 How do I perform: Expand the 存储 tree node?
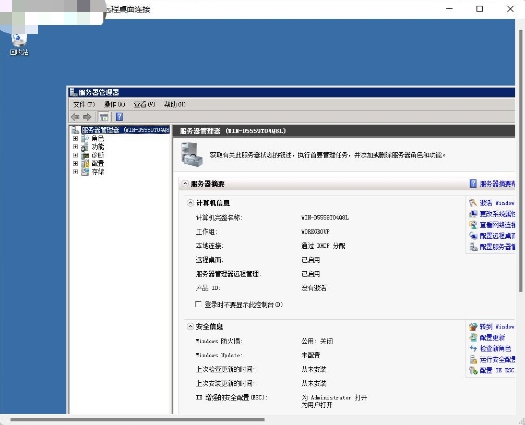(75, 172)
